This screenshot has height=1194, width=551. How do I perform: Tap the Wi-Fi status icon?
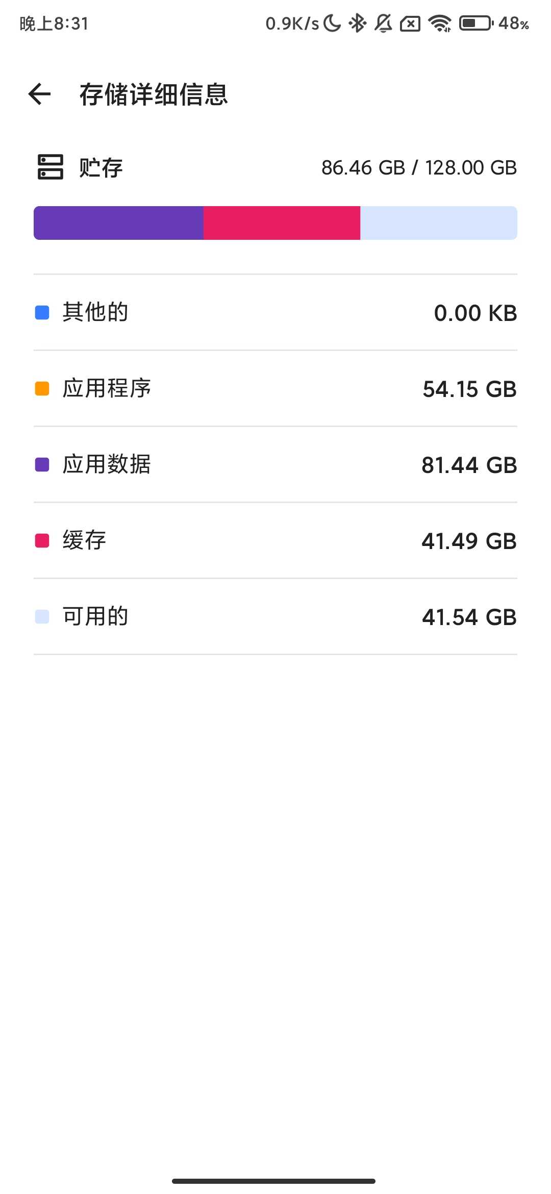(x=440, y=23)
